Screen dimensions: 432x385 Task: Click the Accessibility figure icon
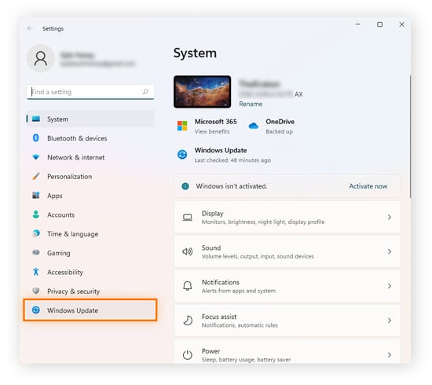pos(36,272)
